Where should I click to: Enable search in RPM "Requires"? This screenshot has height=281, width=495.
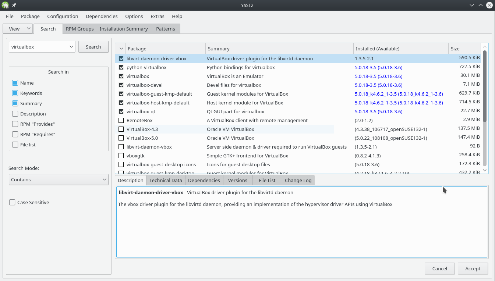15,134
